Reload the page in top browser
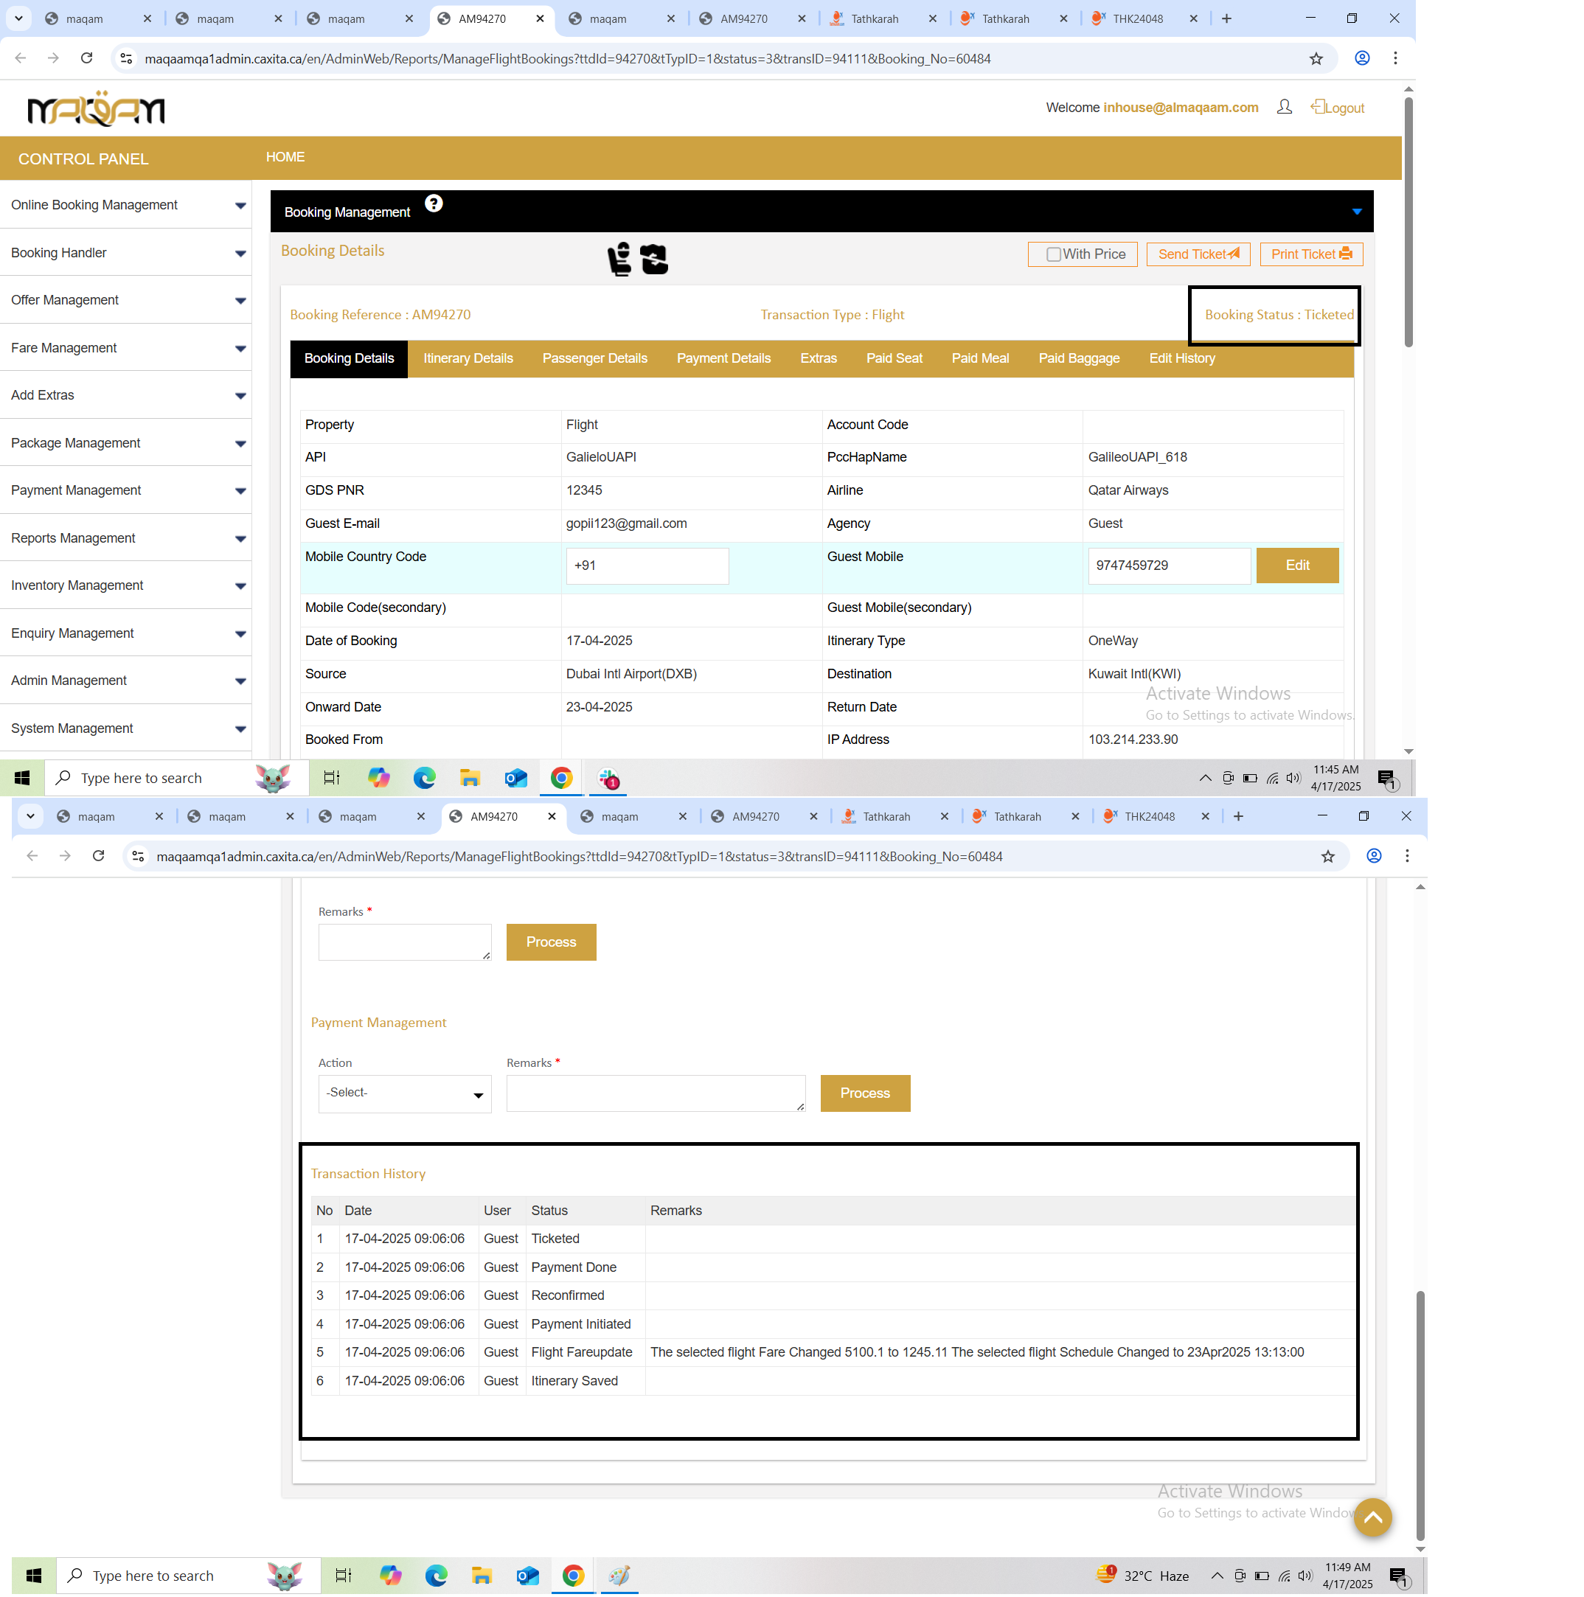Screen dimensions: 1584x1597 pos(87,59)
